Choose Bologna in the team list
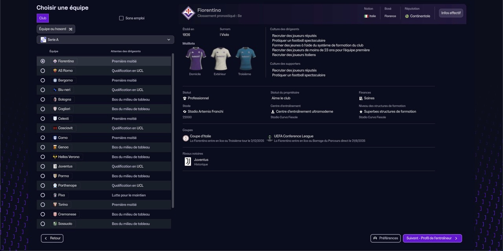The height and width of the screenshot is (251, 503). pyautogui.click(x=64, y=100)
